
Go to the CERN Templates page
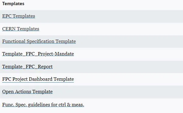click(x=21, y=29)
